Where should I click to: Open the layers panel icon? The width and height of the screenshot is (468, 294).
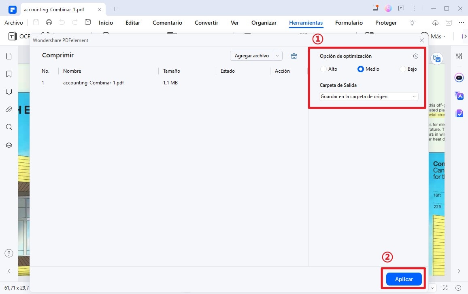pyautogui.click(x=9, y=145)
